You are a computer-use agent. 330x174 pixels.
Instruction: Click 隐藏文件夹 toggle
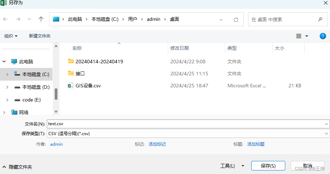point(17,167)
